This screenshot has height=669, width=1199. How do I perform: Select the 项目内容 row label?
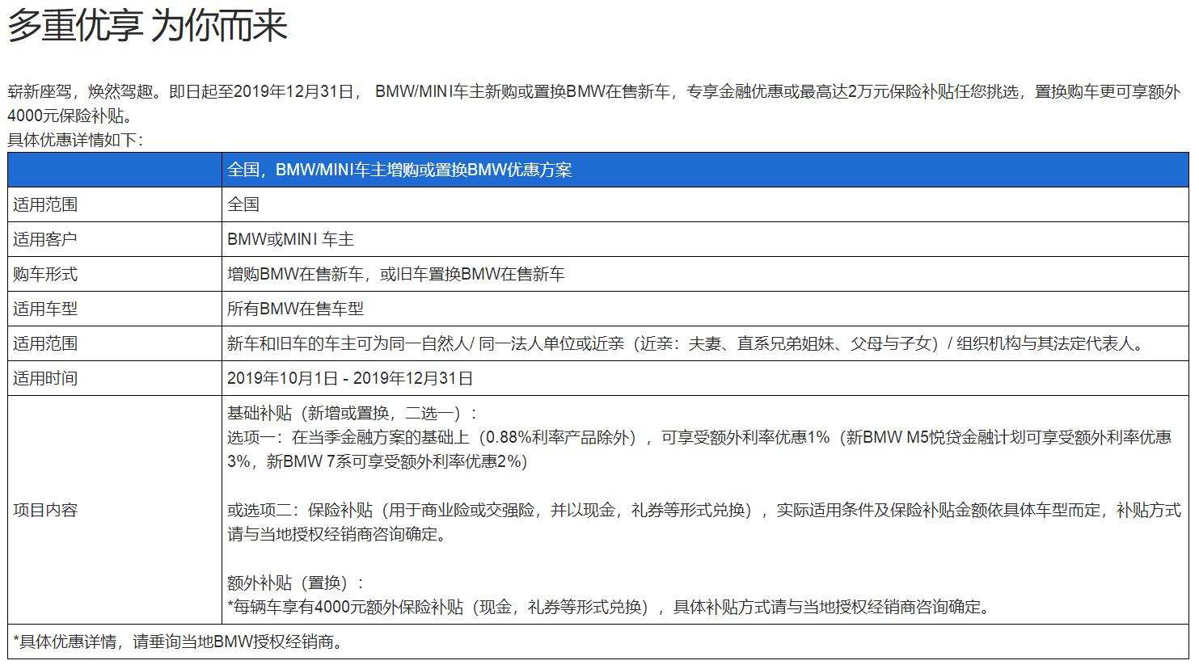45,510
